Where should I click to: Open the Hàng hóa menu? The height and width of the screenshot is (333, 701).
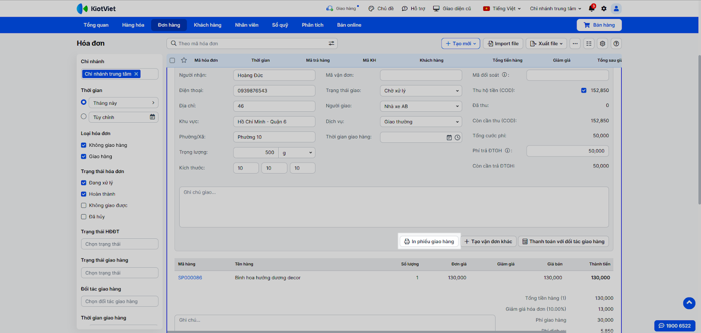coord(133,25)
